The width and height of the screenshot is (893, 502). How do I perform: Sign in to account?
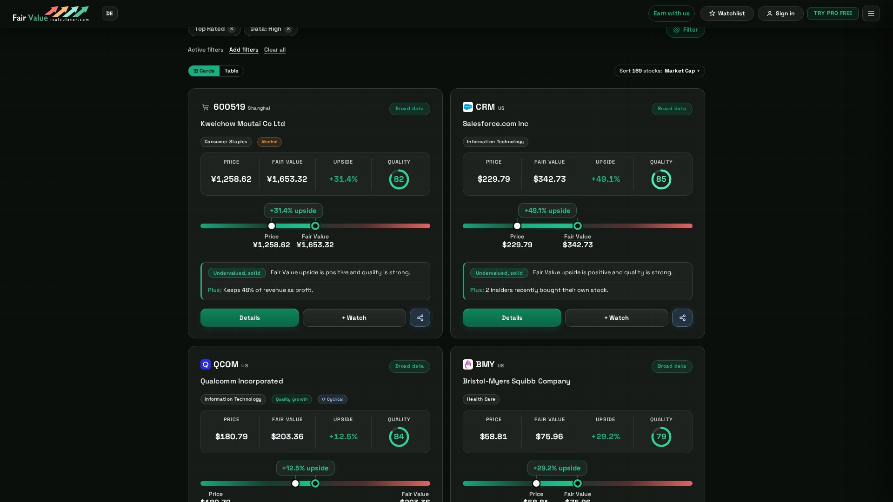click(x=780, y=13)
